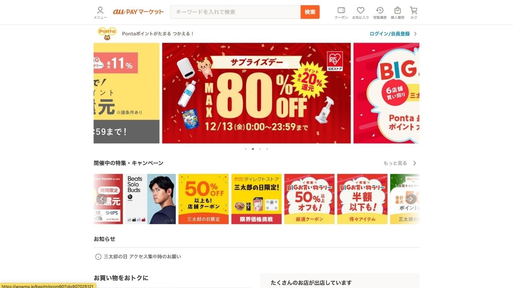This screenshot has width=513, height=288.
Task: Click the Ponta mascot logo
Action: tap(107, 34)
